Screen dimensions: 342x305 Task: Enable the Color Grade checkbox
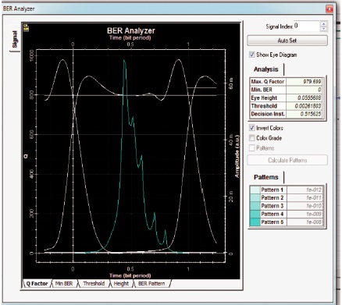(251, 138)
